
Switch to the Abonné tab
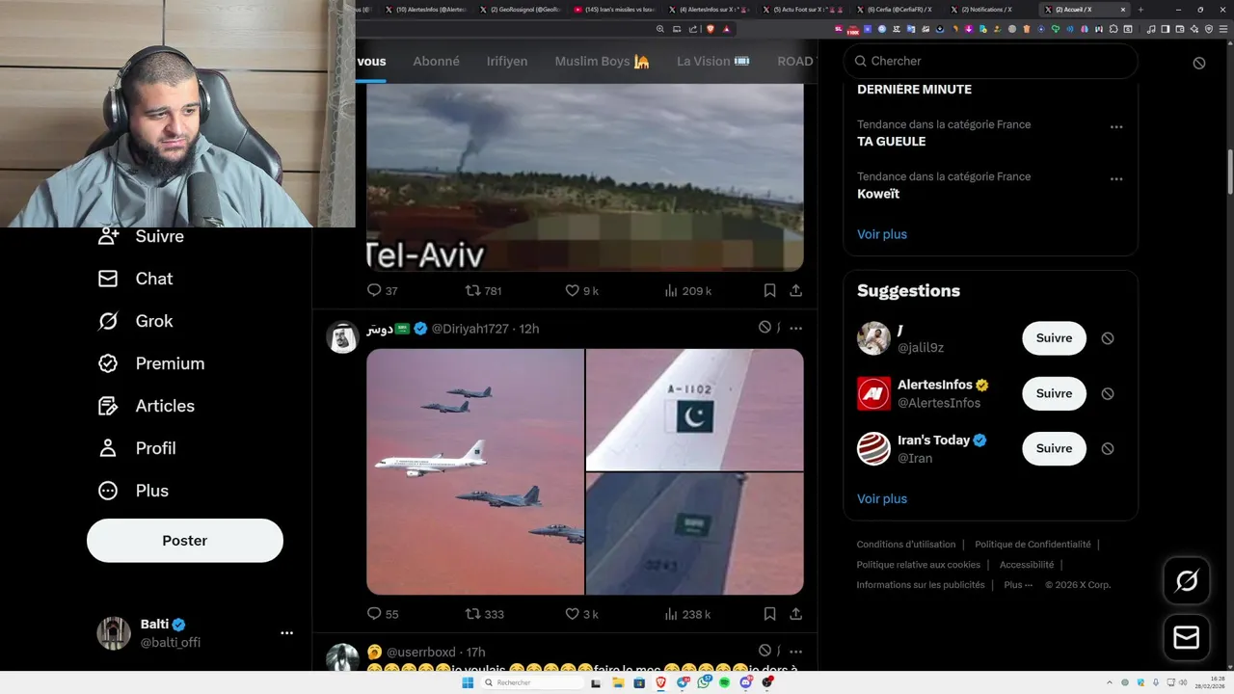click(436, 61)
